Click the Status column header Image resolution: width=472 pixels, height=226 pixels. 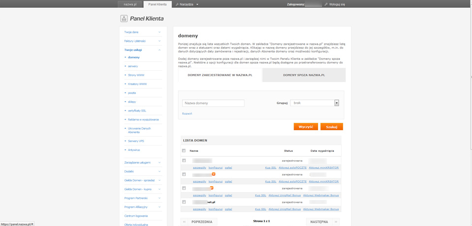click(288, 151)
